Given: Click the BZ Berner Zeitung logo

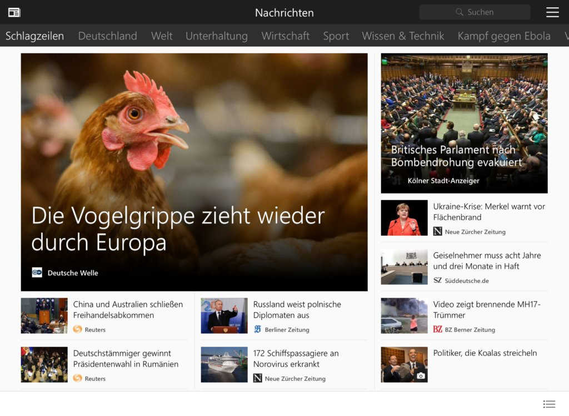Looking at the screenshot, I should [437, 329].
